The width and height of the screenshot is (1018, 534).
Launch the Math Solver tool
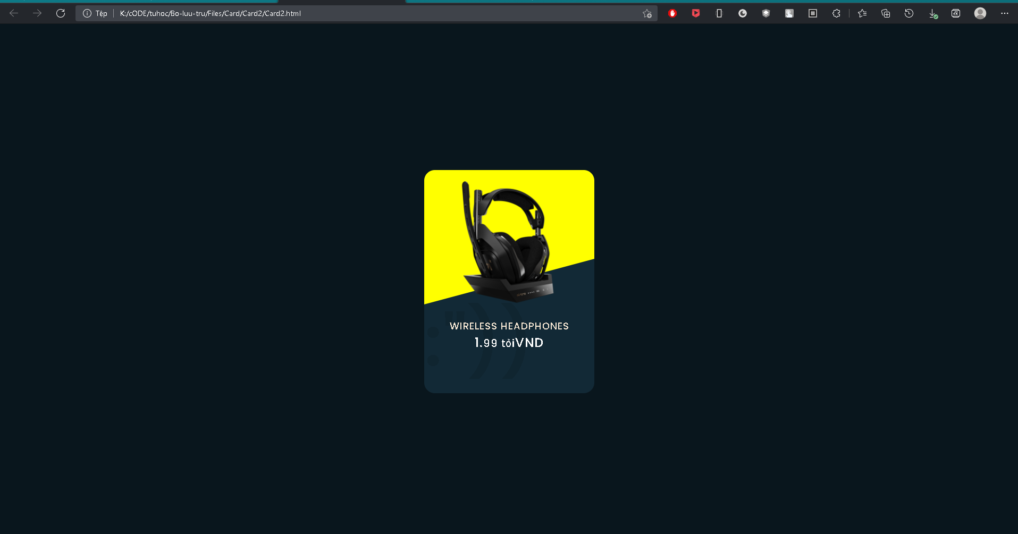[x=956, y=13]
